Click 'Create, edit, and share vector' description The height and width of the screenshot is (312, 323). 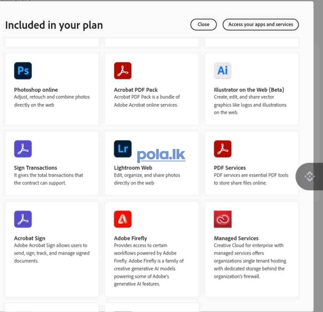tap(250, 105)
